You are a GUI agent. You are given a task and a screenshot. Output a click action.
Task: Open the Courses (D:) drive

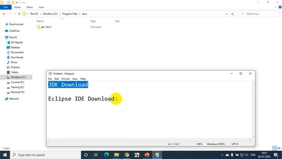pyautogui.click(x=15, y=82)
